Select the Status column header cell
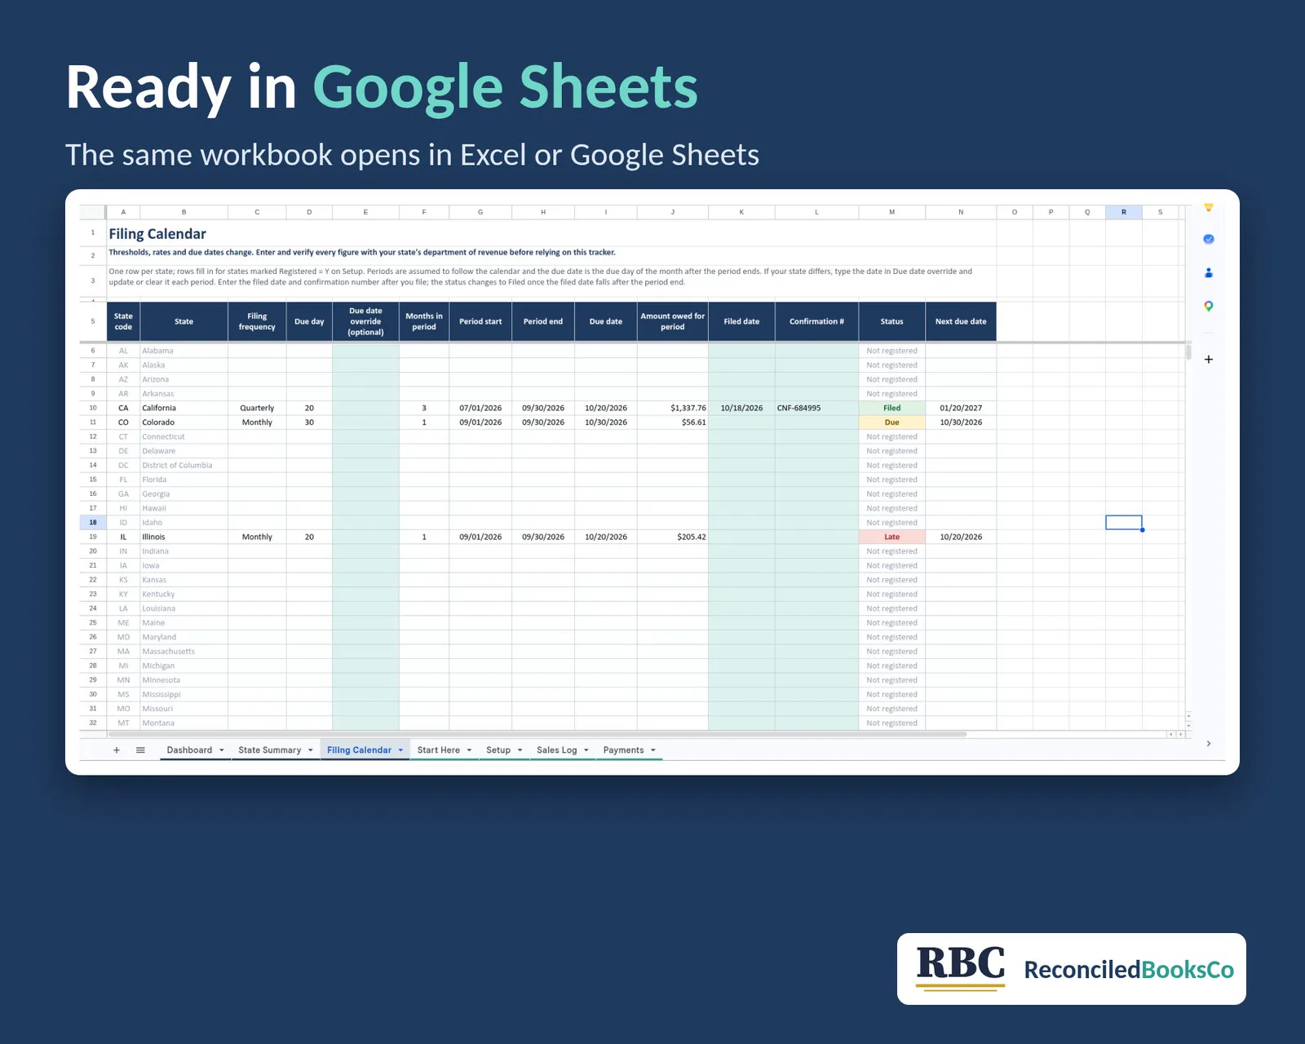 [891, 321]
